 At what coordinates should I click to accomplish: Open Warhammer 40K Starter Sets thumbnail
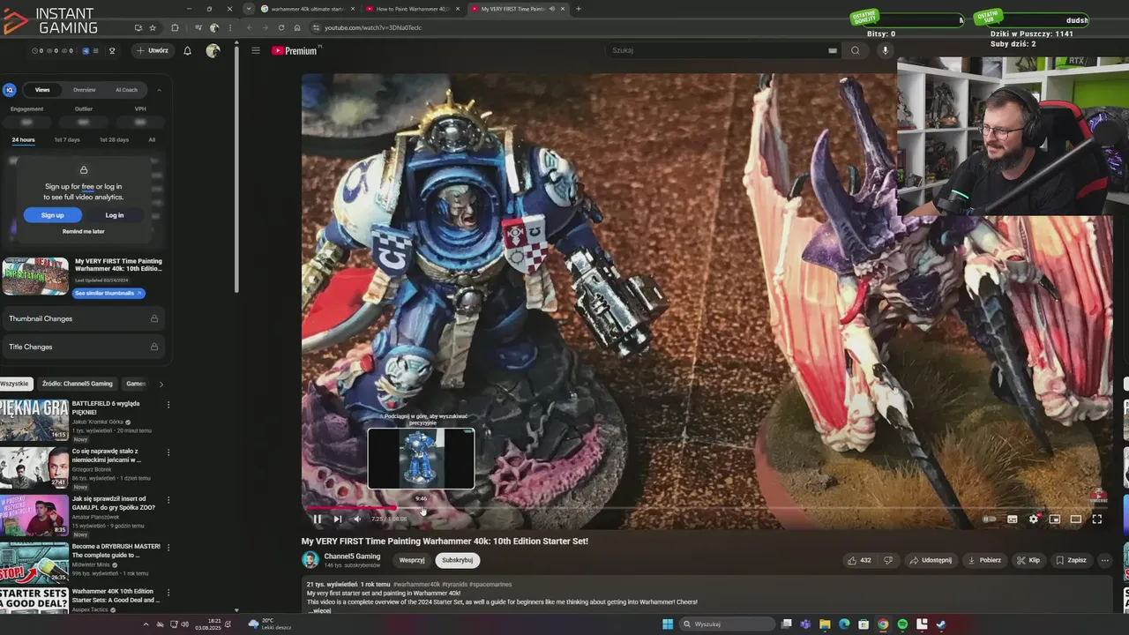(34, 601)
